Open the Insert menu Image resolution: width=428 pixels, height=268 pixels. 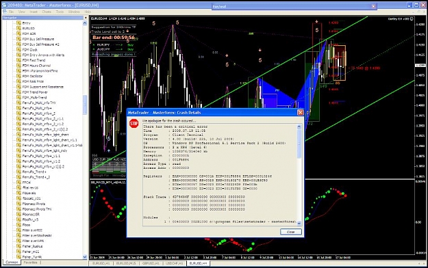(x=34, y=12)
